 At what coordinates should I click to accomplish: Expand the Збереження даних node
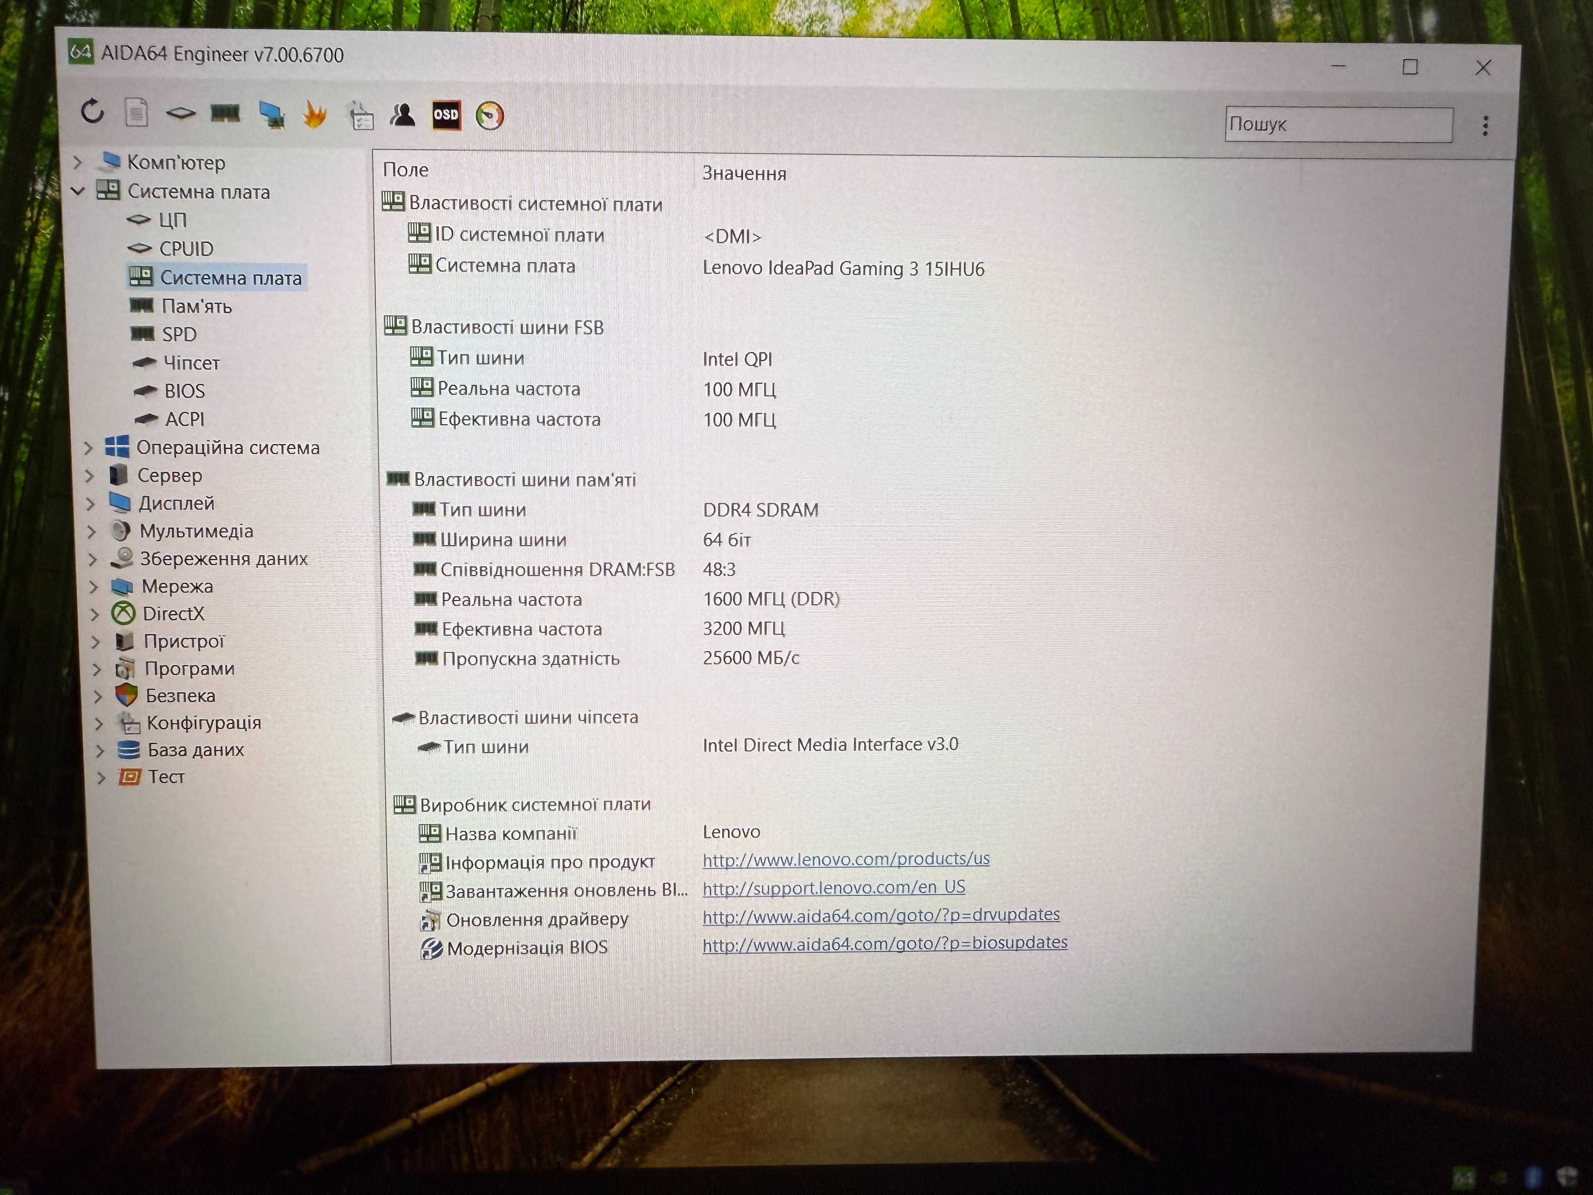coord(92,560)
